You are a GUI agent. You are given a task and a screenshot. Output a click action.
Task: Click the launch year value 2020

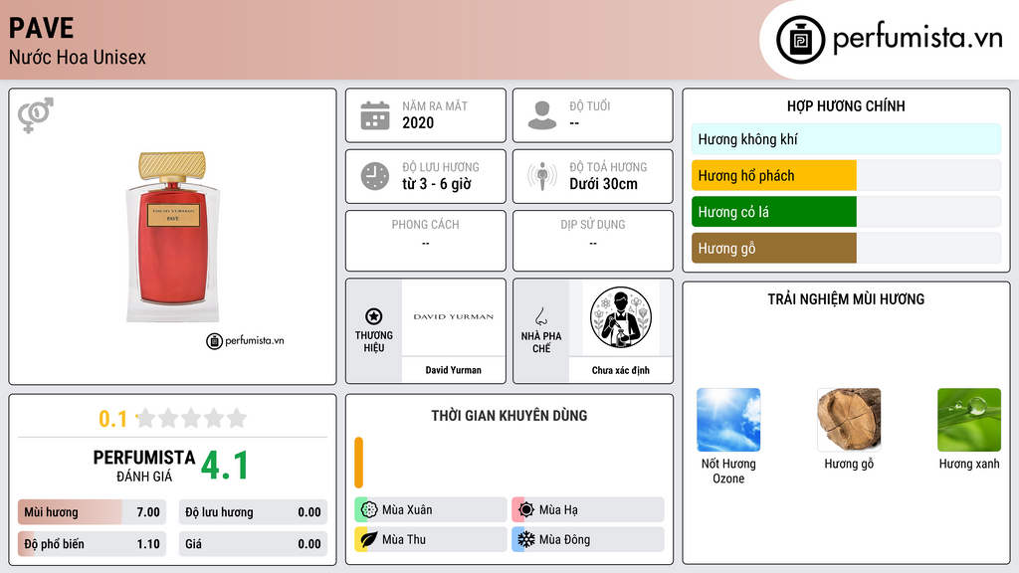[x=418, y=122]
